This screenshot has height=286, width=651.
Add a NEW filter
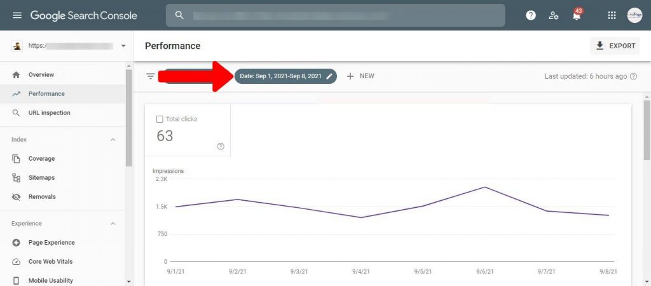[360, 76]
